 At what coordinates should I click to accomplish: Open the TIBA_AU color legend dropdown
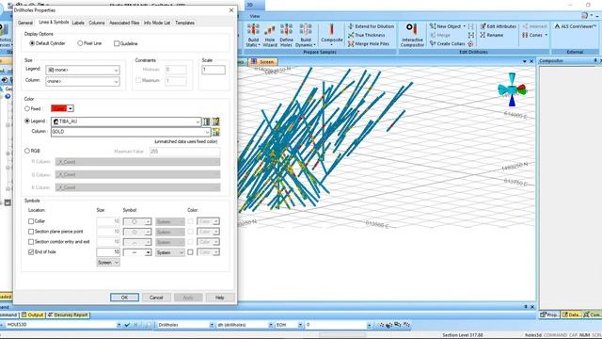click(x=126, y=121)
